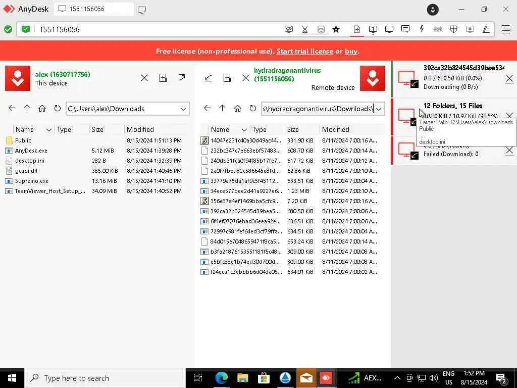517x388 pixels.
Task: Click the new folder plus icon in local panel
Action: [x=163, y=78]
